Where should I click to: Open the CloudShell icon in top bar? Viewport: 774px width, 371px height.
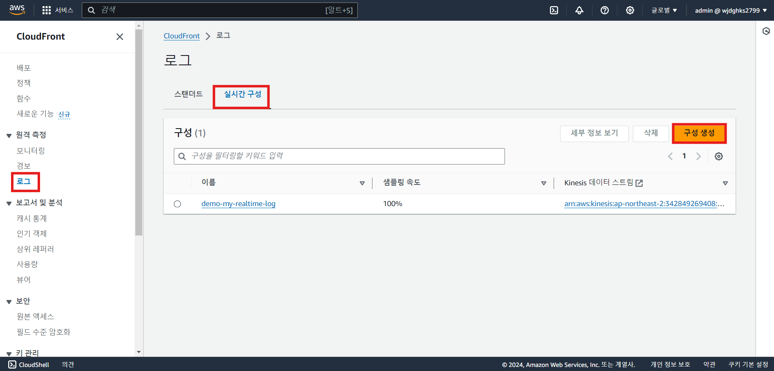554,10
